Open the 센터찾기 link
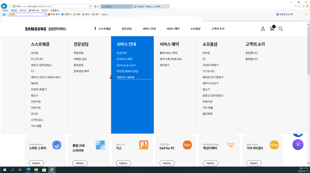Image resolution: width=310 pixels, height=173 pixels. click(x=164, y=65)
